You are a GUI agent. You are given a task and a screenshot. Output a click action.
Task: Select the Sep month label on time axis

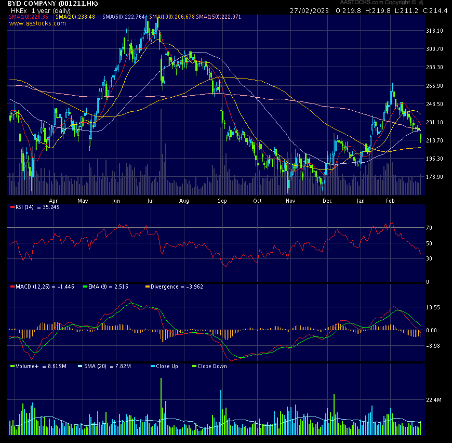(222, 201)
